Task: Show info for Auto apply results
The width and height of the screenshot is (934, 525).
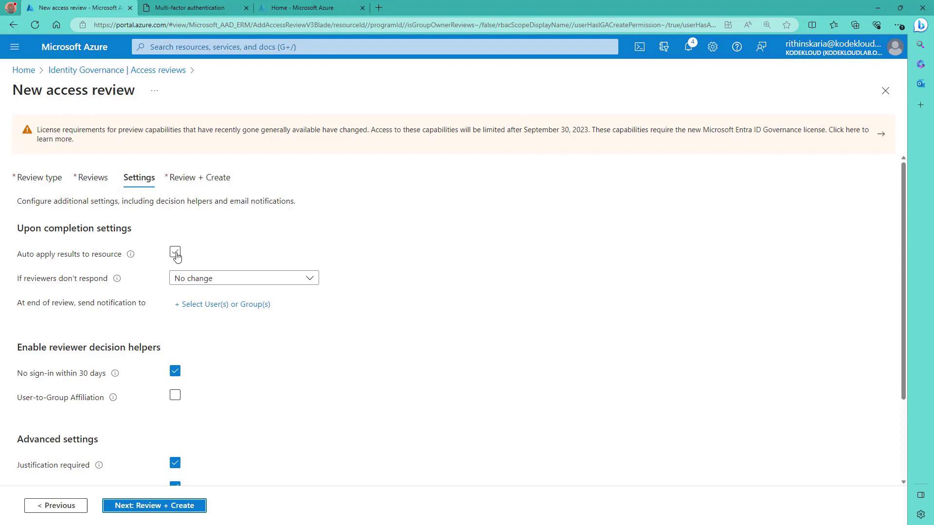Action: 130,254
